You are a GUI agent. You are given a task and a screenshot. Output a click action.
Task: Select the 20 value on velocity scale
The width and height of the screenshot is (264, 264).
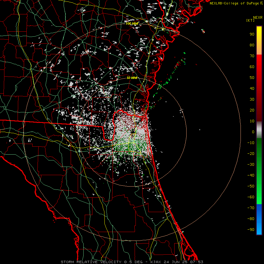click(252, 110)
